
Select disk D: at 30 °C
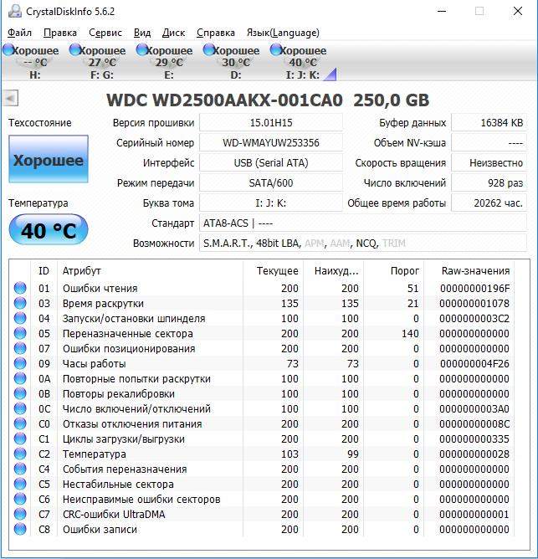(233, 62)
